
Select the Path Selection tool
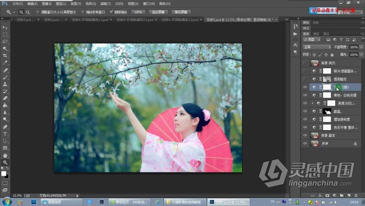coord(5,141)
